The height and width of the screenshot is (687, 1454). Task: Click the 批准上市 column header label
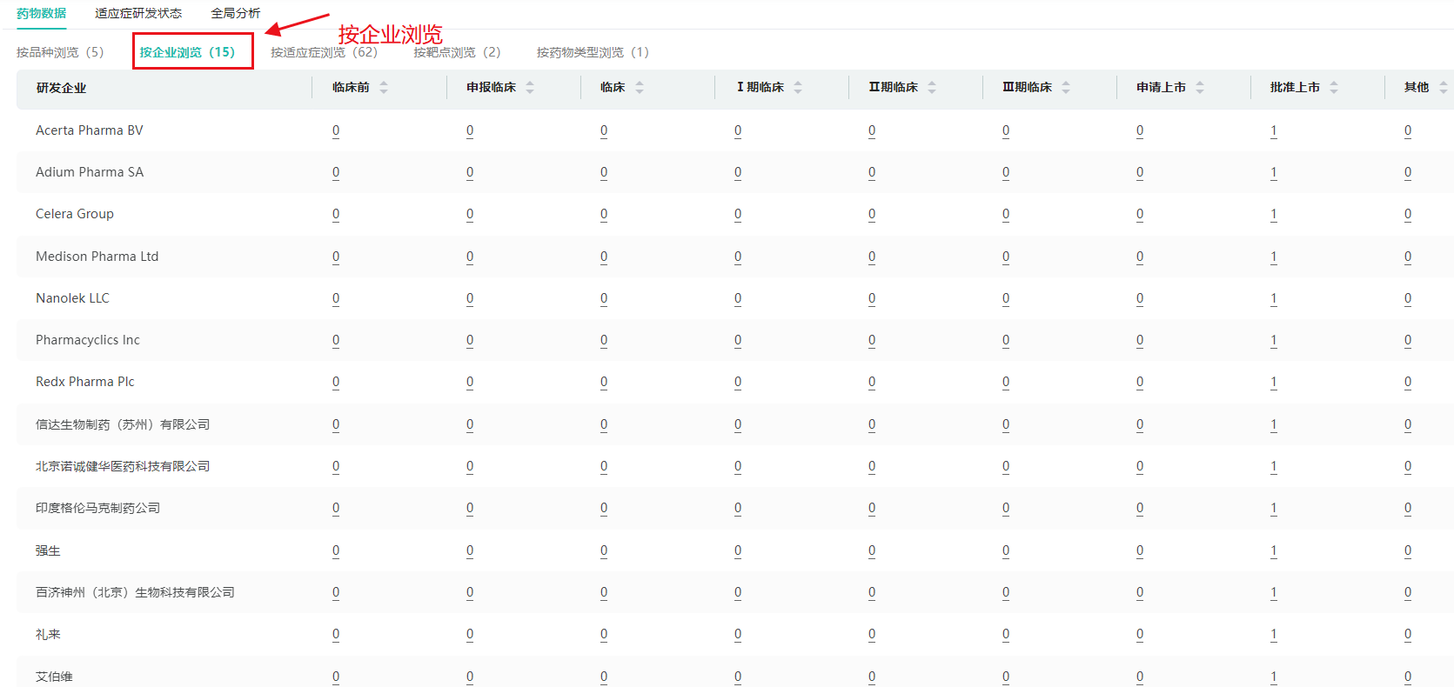(x=1295, y=88)
